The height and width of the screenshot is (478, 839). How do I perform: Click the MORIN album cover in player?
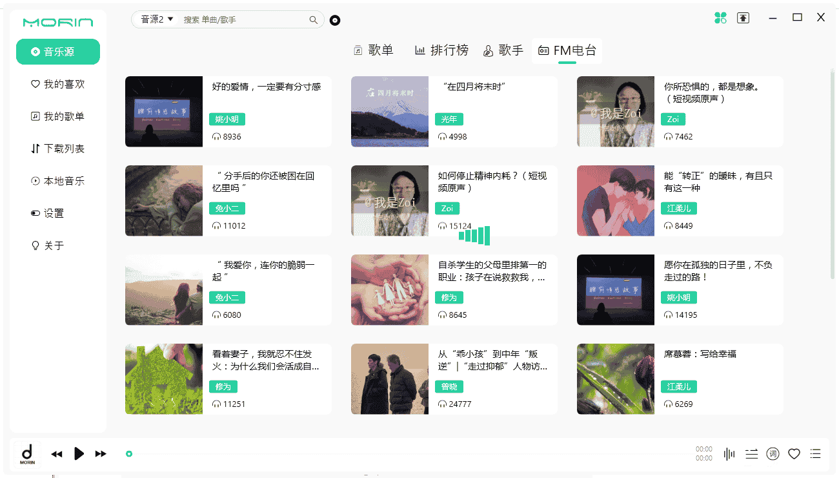point(27,453)
